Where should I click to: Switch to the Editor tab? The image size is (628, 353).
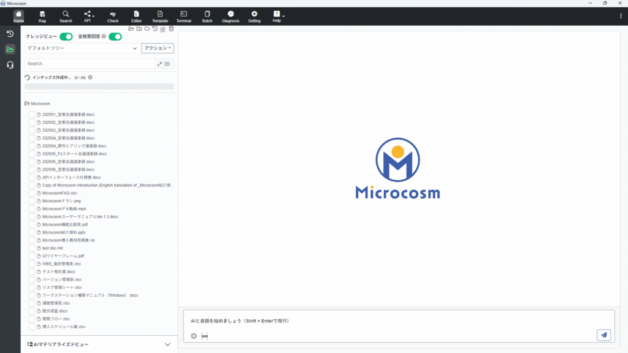pyautogui.click(x=136, y=17)
